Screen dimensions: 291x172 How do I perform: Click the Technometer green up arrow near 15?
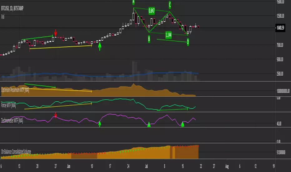(183, 124)
